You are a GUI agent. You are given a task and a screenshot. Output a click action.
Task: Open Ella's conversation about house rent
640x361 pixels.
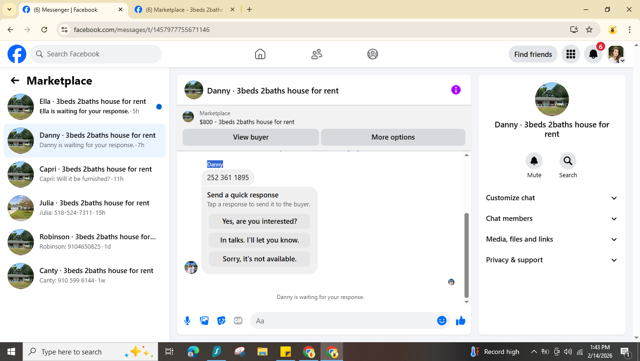tap(85, 107)
